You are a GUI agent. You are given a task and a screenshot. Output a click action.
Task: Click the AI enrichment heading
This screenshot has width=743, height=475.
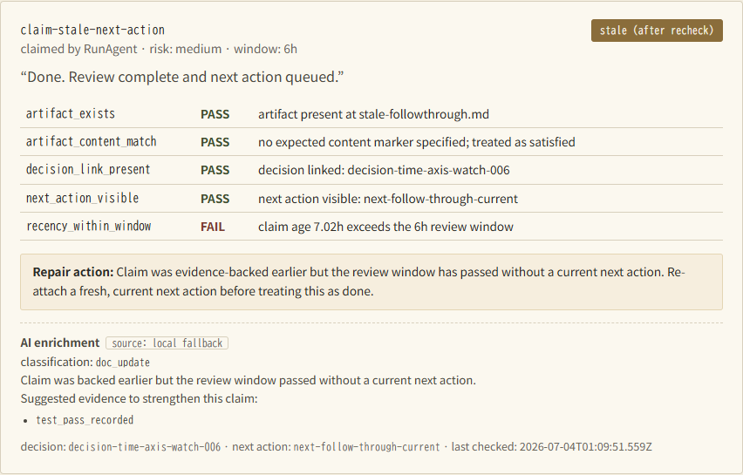click(x=60, y=343)
